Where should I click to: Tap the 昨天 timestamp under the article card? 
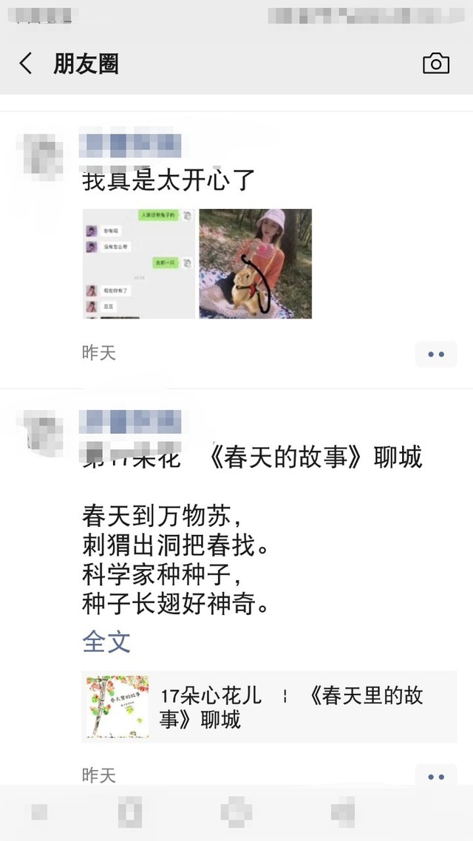click(99, 775)
